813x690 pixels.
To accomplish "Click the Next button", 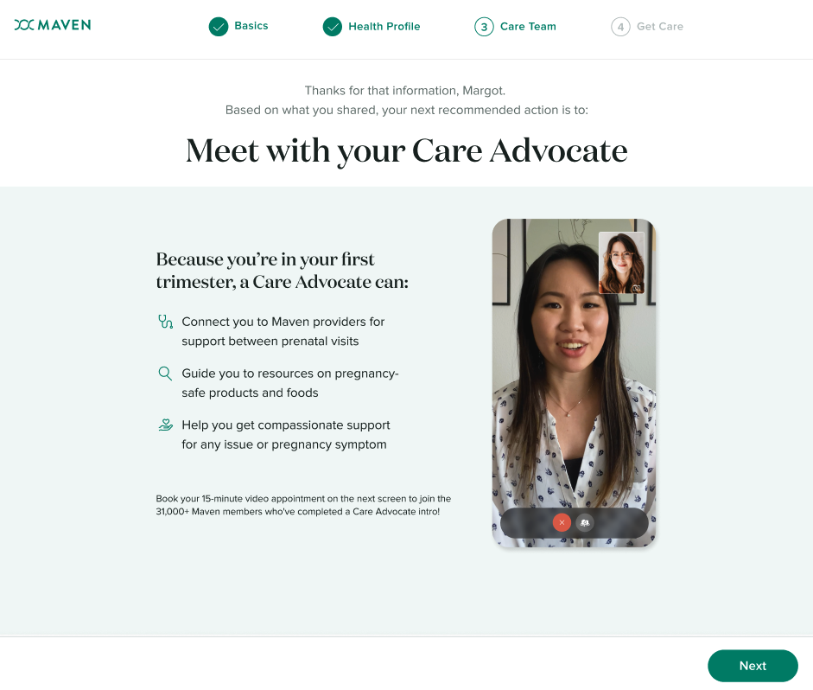I will (753, 666).
